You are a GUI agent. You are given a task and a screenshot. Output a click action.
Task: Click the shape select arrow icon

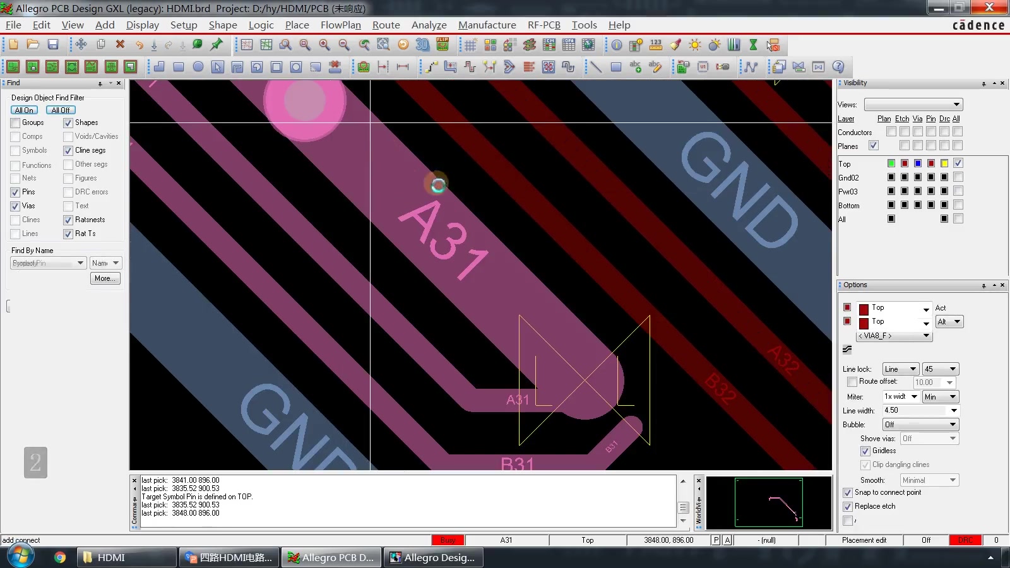218,66
